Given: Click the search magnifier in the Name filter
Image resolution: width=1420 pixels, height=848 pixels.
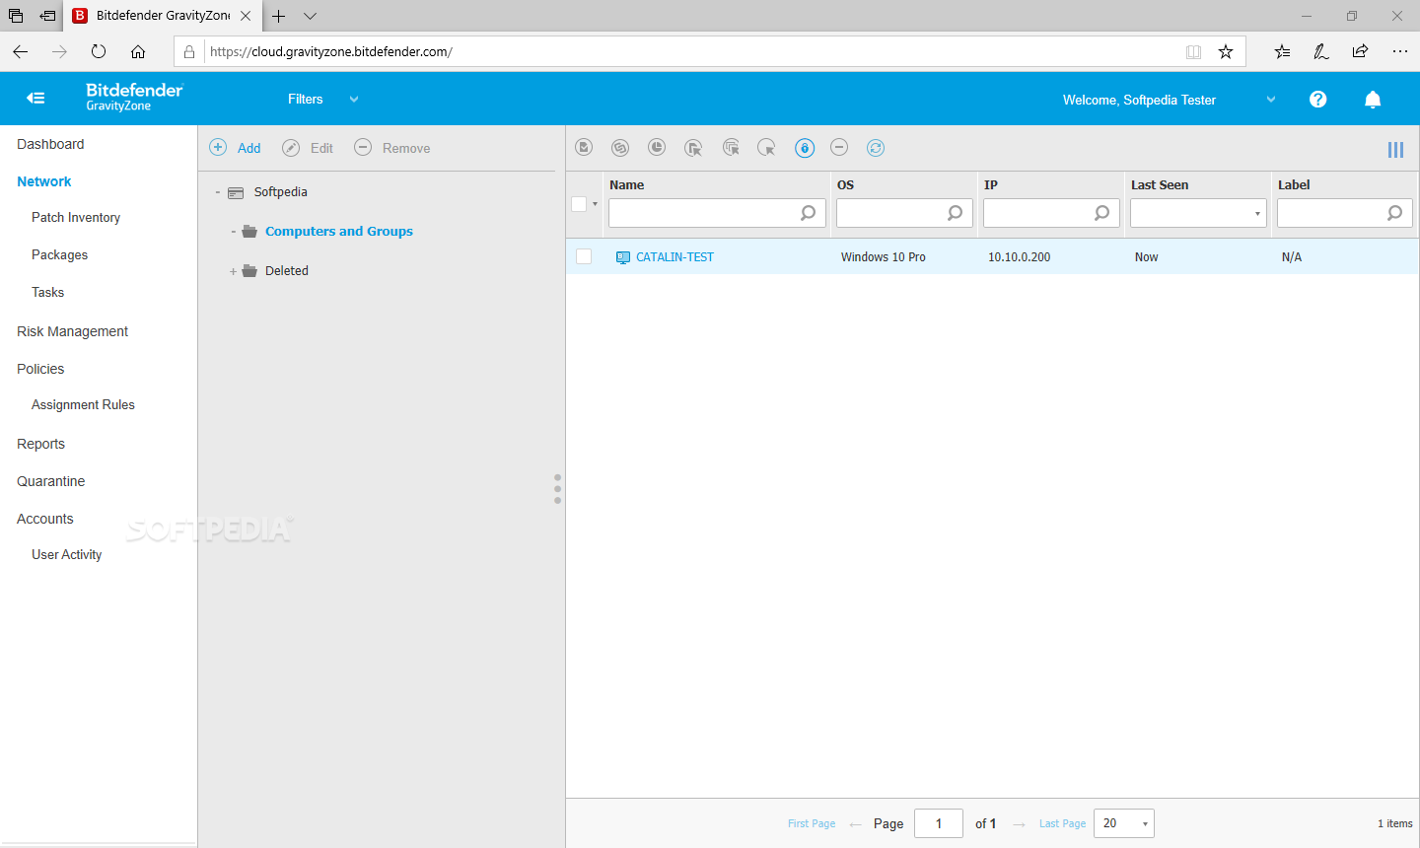Looking at the screenshot, I should coord(809,213).
